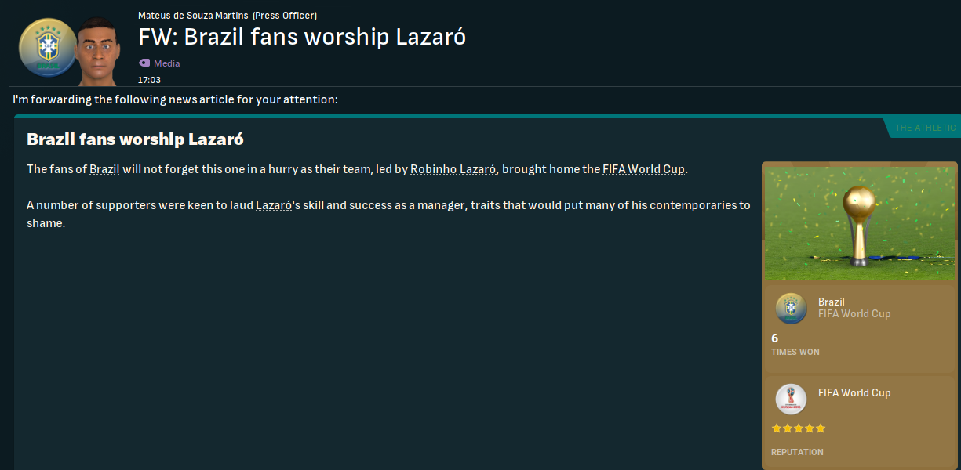Click the Lazaró's link in the second paragraph
This screenshot has width=961, height=470.
(274, 205)
